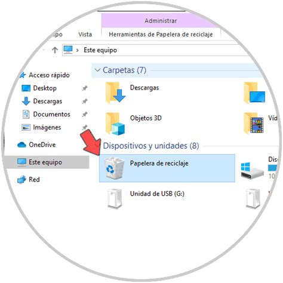Viewport: 283px width, 283px height.
Task: Click the breadcrumb chevron before Este equipo
Action: (x=78, y=50)
